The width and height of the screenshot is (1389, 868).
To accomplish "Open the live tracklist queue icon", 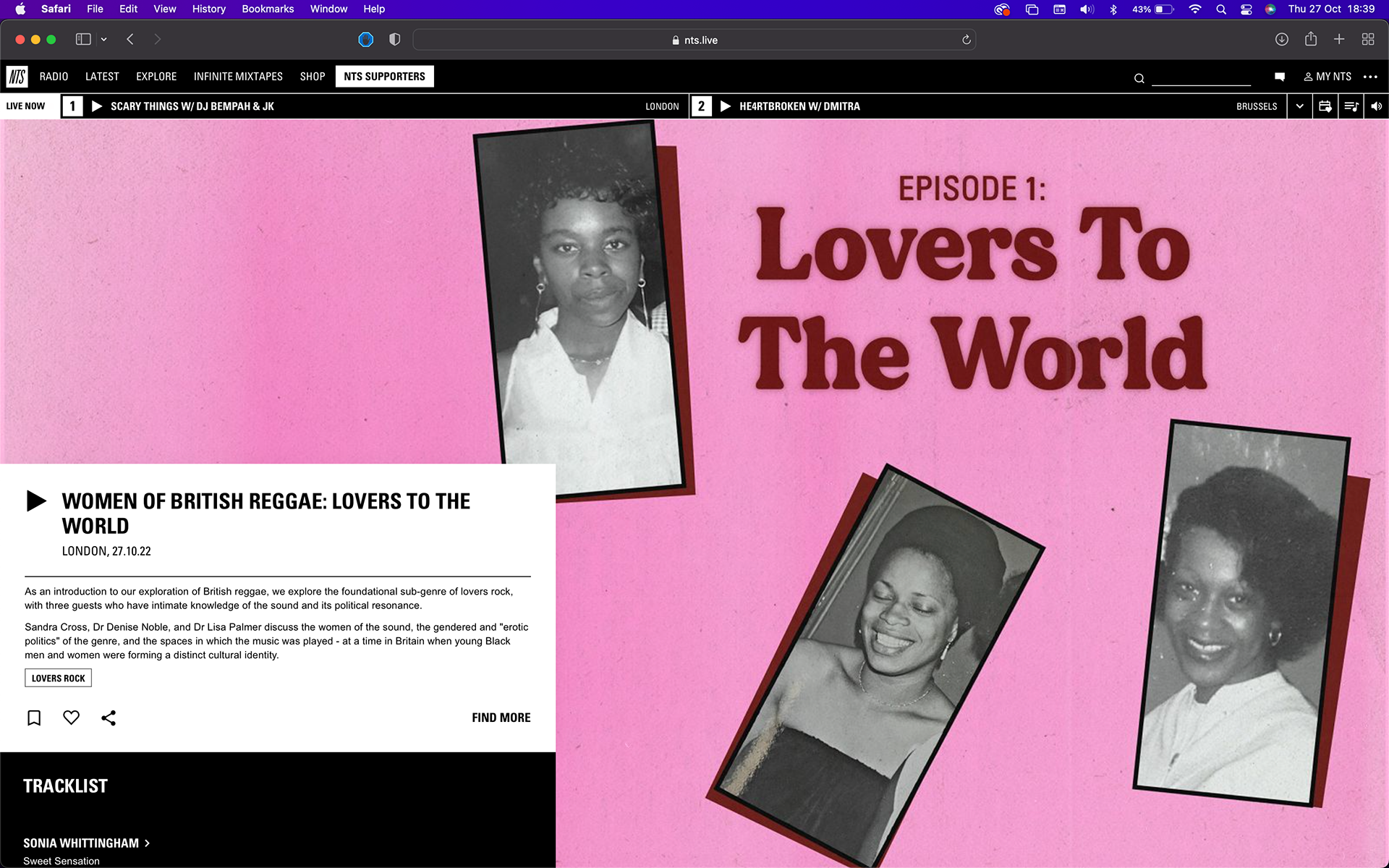I will click(x=1351, y=106).
